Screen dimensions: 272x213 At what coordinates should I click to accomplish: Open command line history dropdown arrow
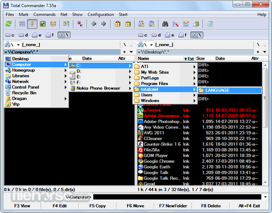pyautogui.click(x=265, y=197)
